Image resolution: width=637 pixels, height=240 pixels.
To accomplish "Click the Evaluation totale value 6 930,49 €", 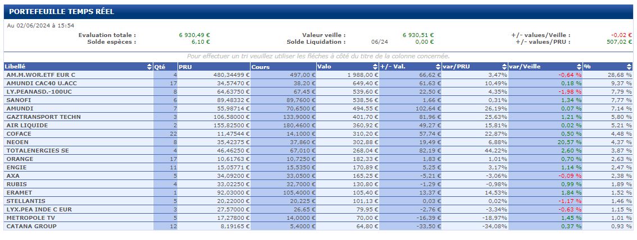I will click(194, 35).
